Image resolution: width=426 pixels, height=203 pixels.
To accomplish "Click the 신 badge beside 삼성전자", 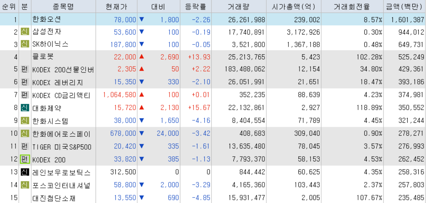I will tap(25, 32).
